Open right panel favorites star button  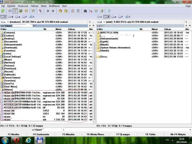point(186,26)
